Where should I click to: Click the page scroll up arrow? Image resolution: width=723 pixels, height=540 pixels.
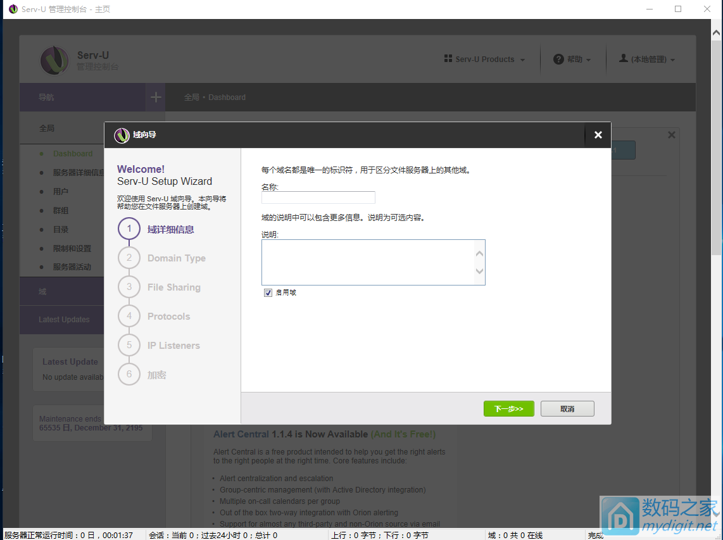coord(715,33)
